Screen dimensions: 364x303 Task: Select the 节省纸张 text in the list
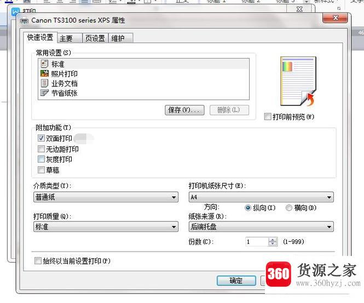[64, 93]
